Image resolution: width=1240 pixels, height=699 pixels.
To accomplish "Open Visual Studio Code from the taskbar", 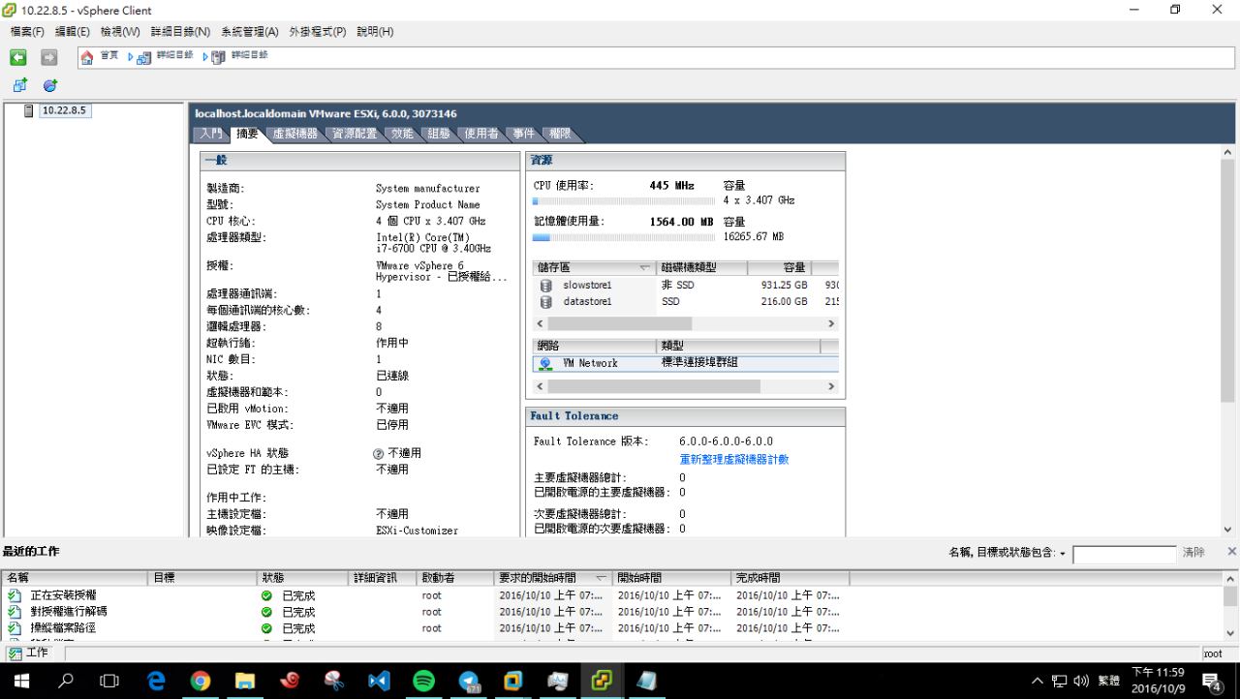I will point(379,681).
